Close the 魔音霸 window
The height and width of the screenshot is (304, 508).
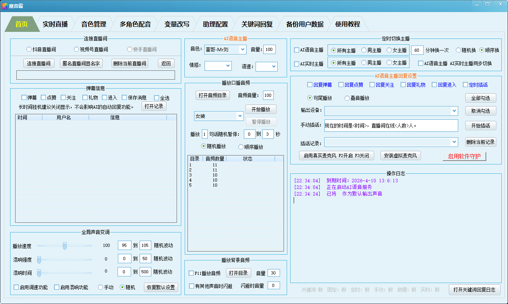click(499, 3)
